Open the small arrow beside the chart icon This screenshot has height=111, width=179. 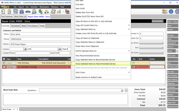coord(63,12)
